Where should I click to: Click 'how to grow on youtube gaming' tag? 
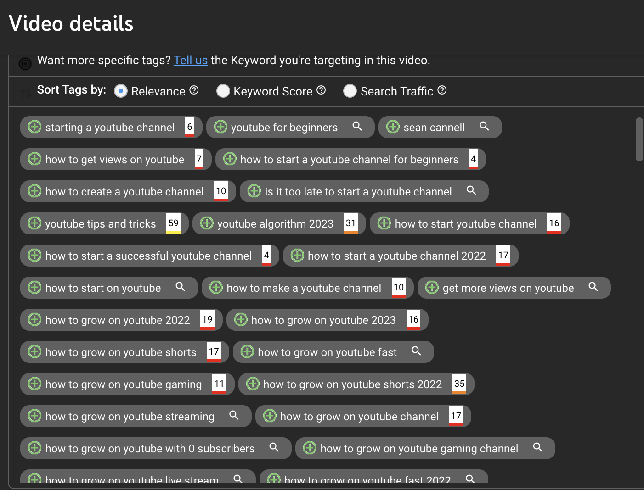tap(123, 384)
